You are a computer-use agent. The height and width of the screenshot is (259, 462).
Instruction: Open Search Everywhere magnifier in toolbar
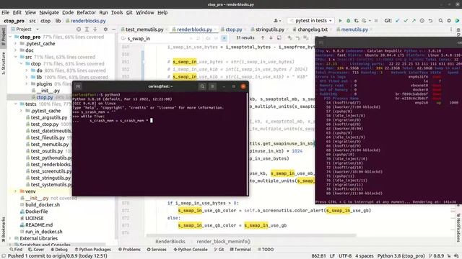pyautogui.click(x=440, y=21)
